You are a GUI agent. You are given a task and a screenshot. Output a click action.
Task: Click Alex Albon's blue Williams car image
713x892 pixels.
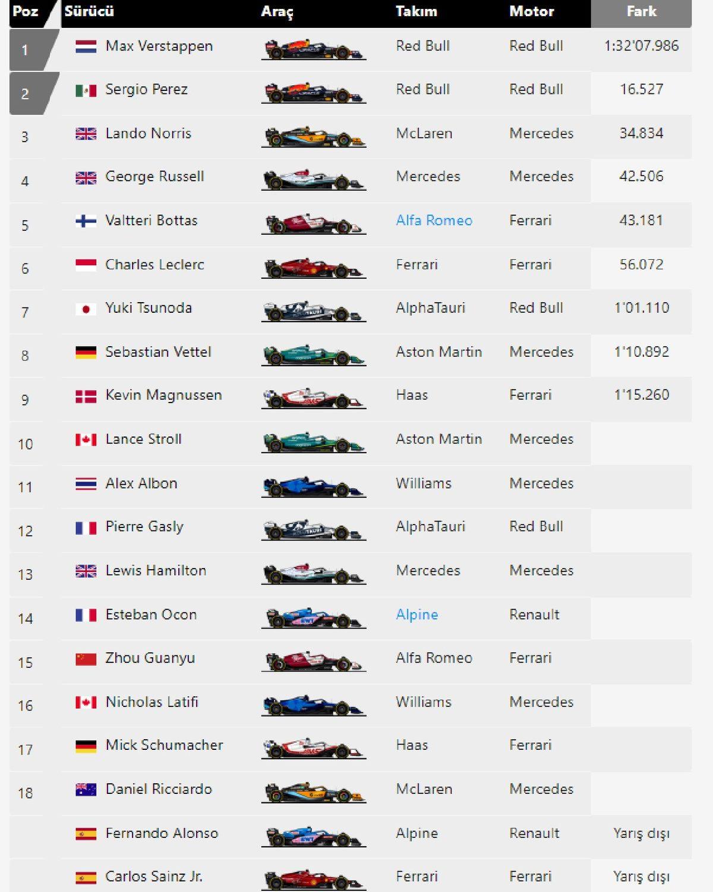(x=313, y=487)
